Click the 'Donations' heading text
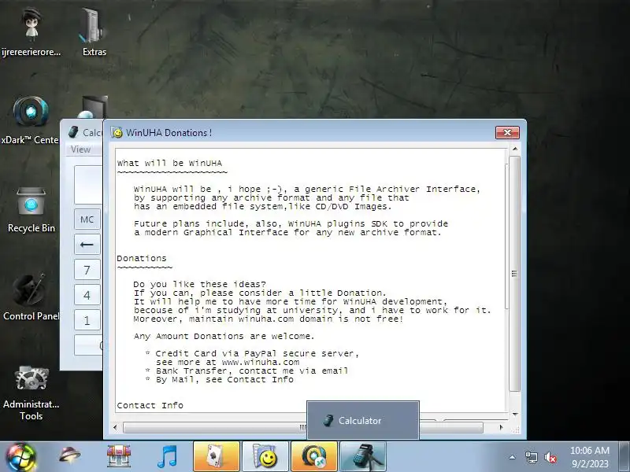Image resolution: width=630 pixels, height=472 pixels. (x=142, y=259)
